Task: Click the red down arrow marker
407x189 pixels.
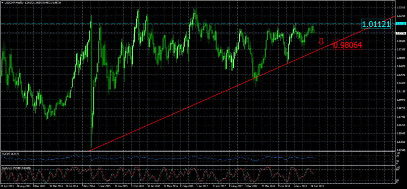Action: [x=322, y=41]
